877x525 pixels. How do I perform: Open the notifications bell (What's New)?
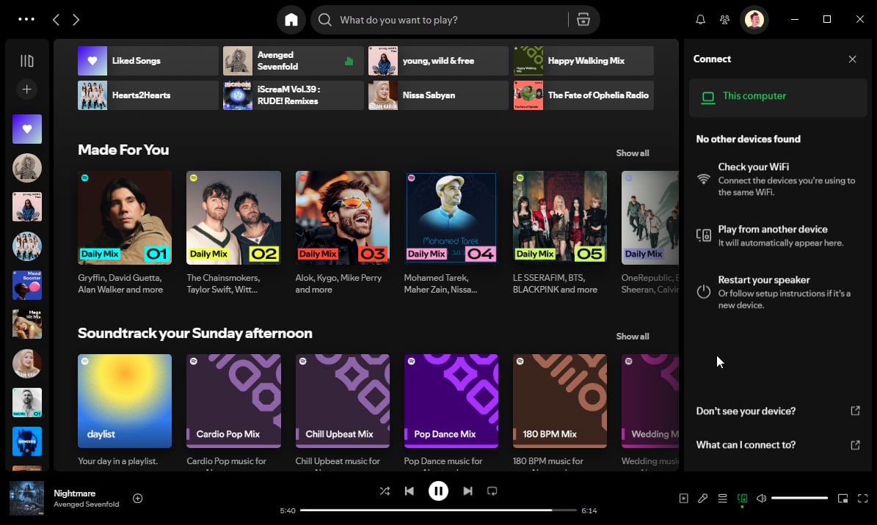click(700, 20)
